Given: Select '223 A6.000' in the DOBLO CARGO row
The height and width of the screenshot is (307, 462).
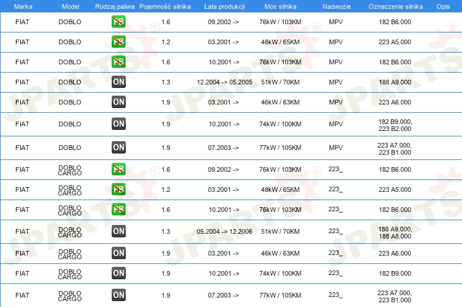Looking at the screenshot, I should click(395, 253).
